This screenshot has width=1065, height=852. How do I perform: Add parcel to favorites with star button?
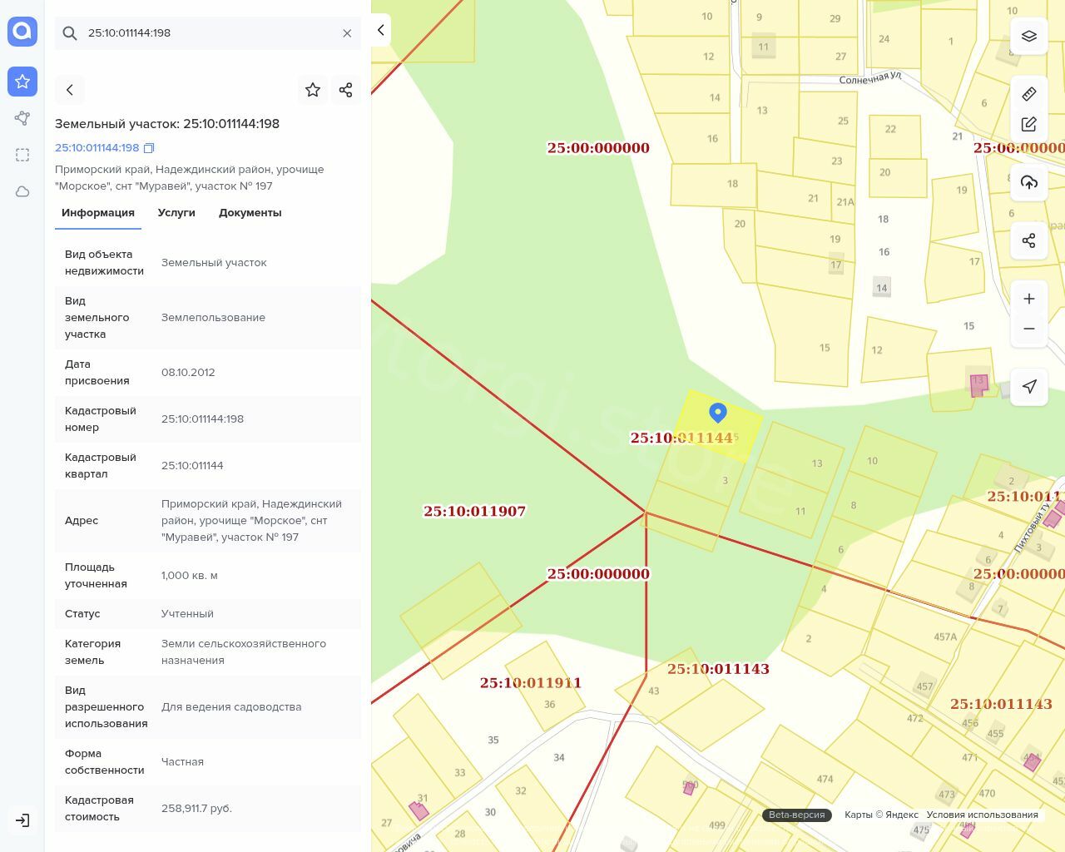pos(313,90)
